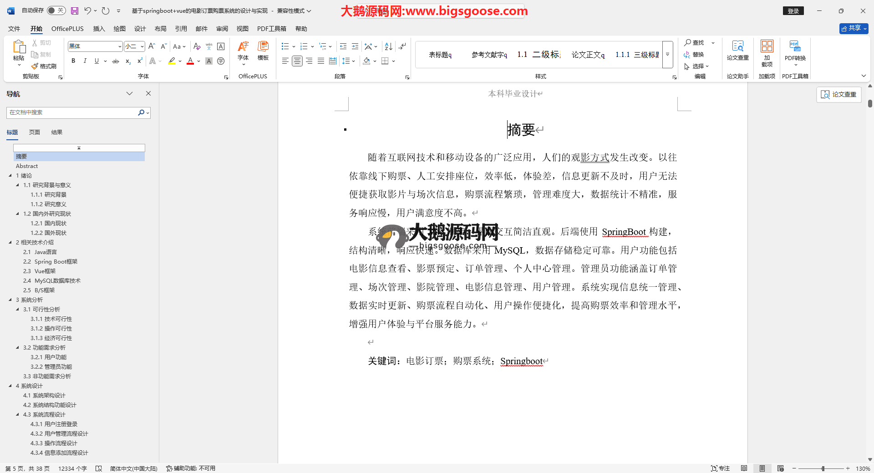874x473 pixels.
Task: Click the undo arrow icon
Action: (x=87, y=10)
